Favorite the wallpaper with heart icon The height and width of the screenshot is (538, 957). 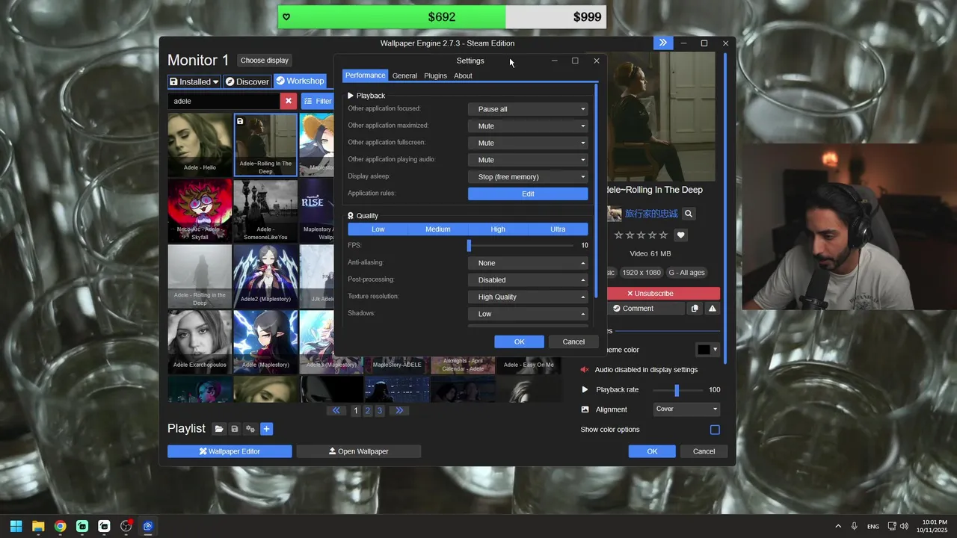click(x=680, y=235)
